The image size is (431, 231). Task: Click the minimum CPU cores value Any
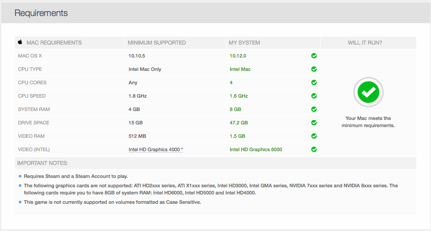pyautogui.click(x=133, y=82)
